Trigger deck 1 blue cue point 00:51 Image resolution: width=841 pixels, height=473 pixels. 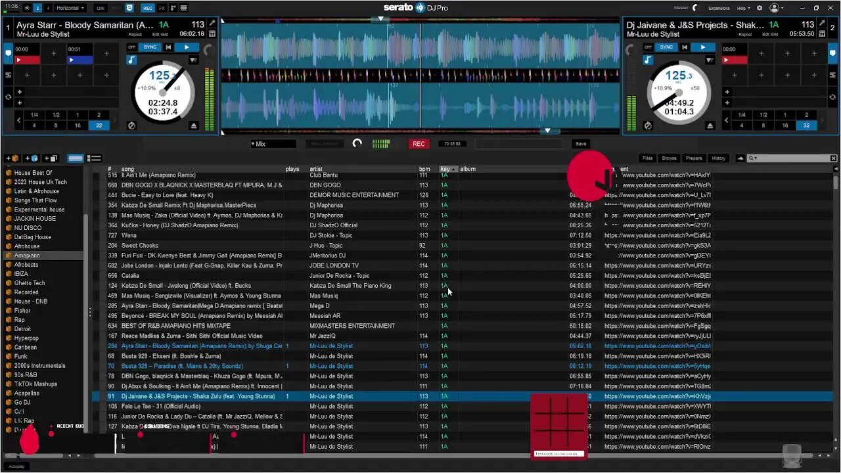click(80, 60)
